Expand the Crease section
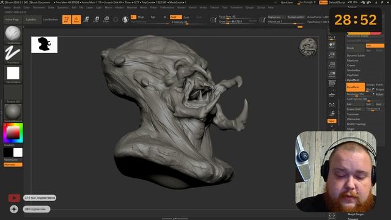Image resolution: width=391 pixels, height=220 pixels. click(351, 65)
